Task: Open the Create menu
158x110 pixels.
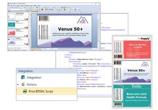Action: [18, 6]
